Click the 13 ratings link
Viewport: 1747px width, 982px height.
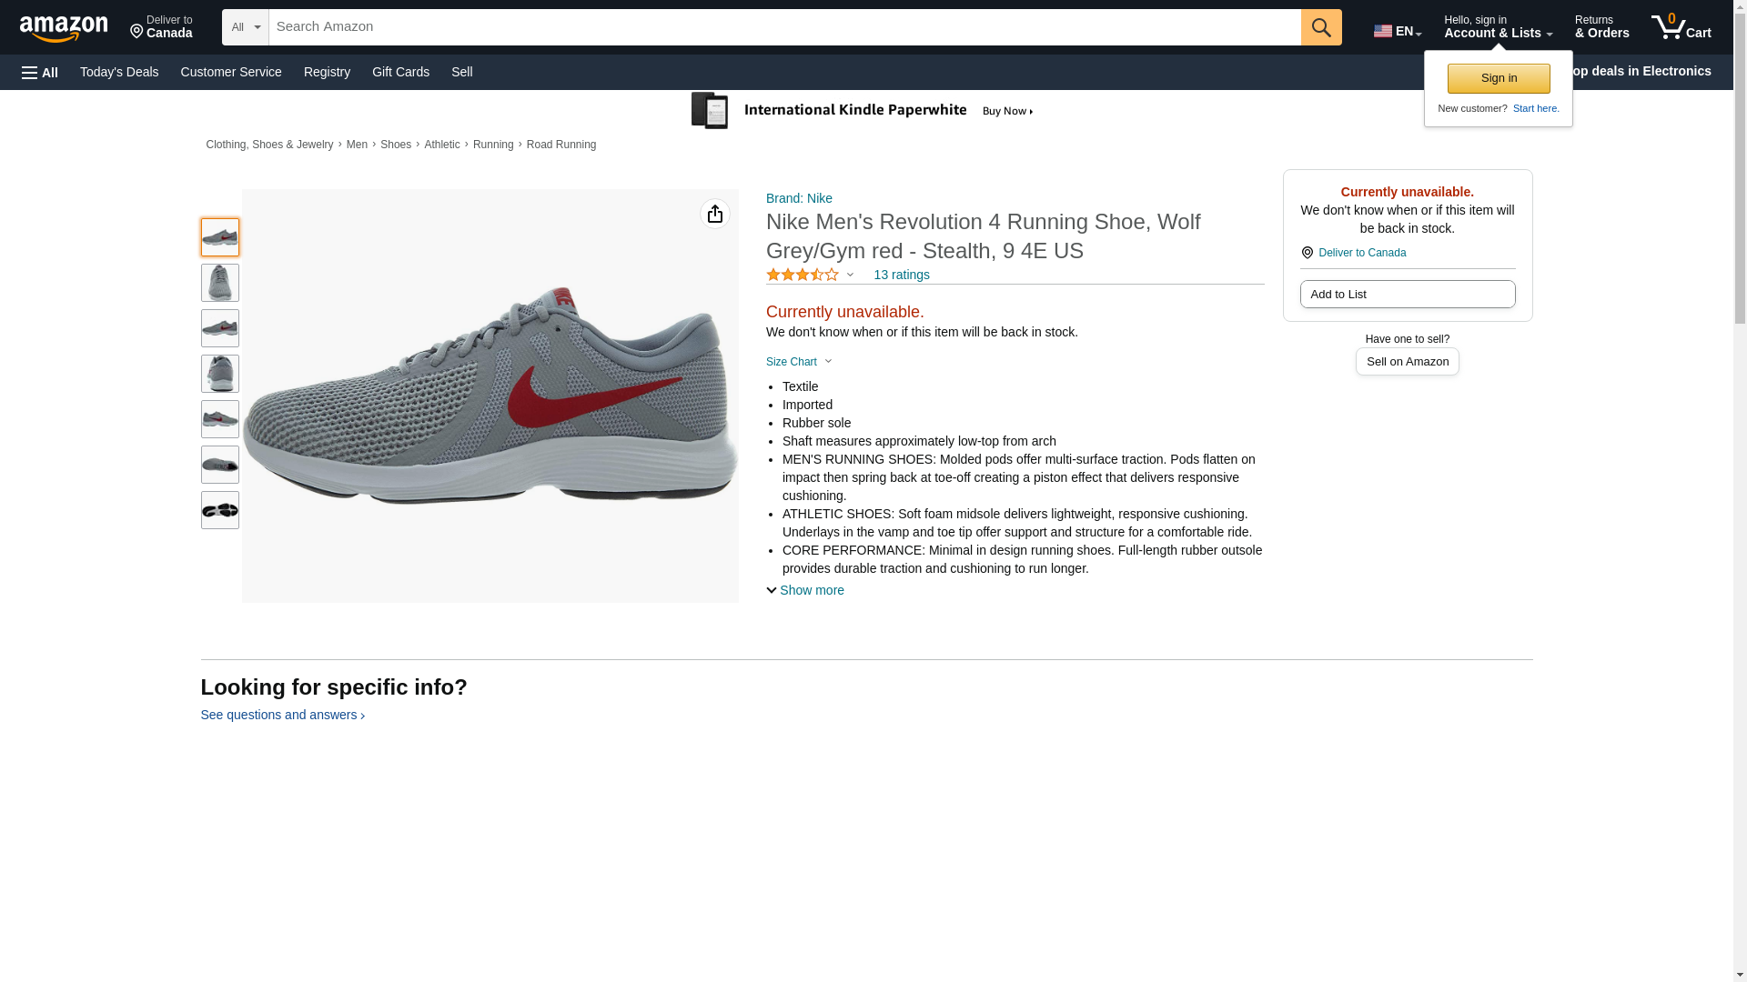tap(901, 275)
